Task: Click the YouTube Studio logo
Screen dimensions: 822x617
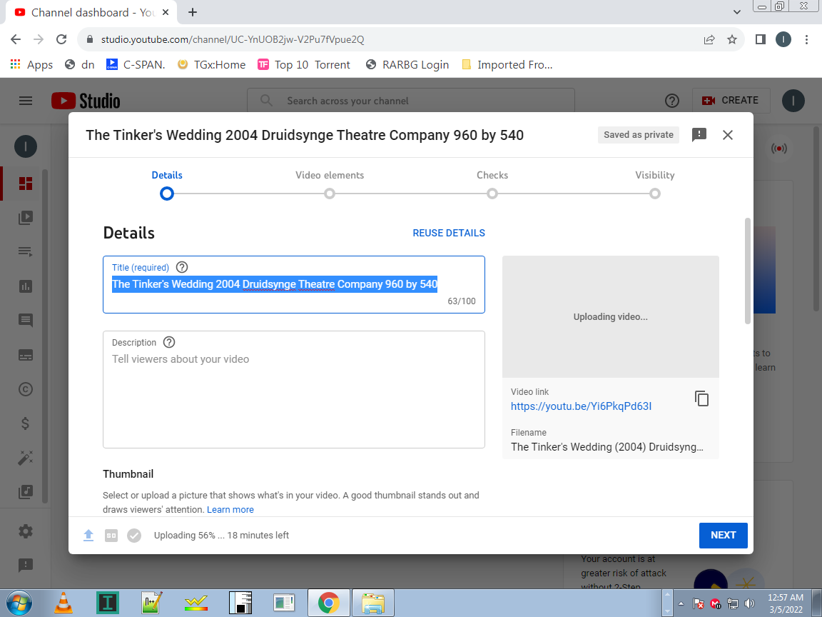Action: tap(86, 101)
